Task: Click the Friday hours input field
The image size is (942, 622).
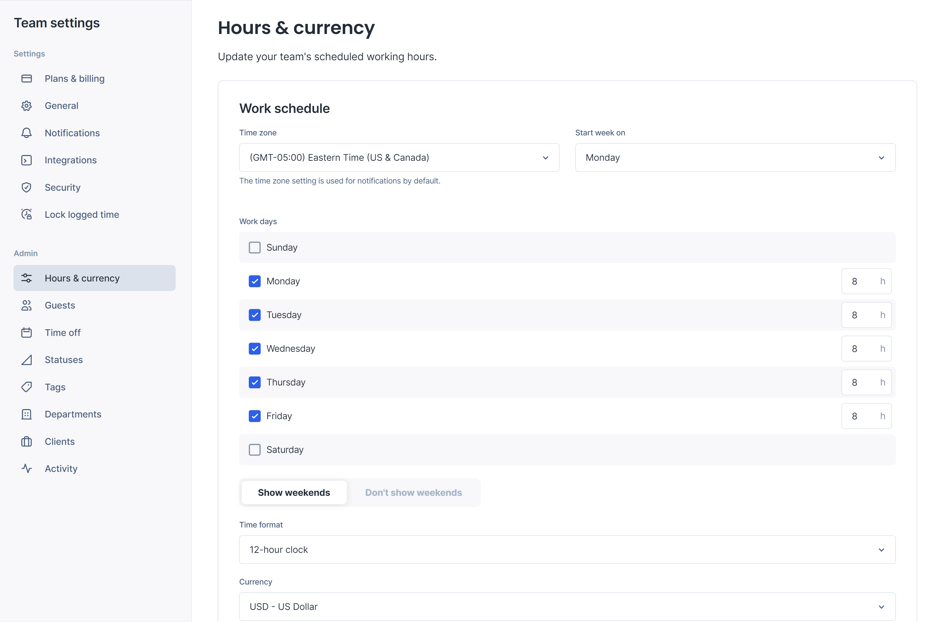Action: [x=866, y=416]
